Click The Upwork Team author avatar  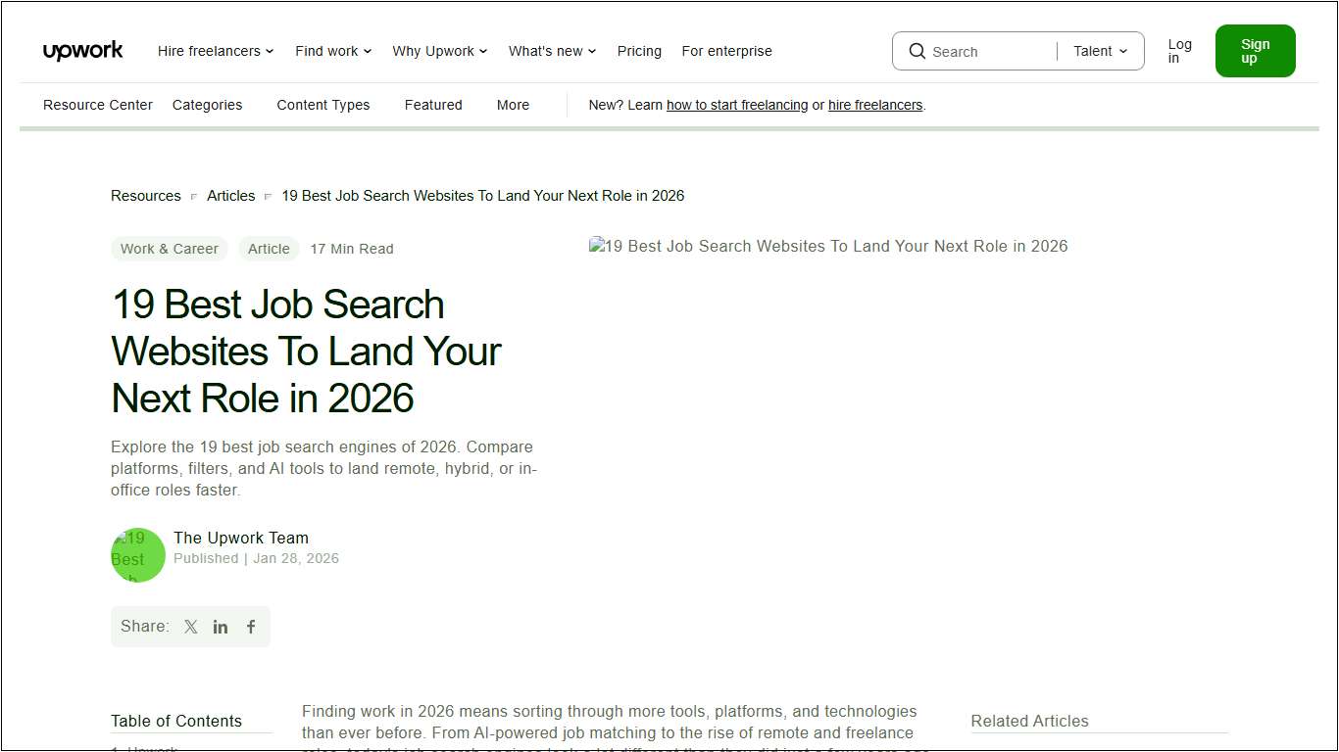(x=137, y=555)
